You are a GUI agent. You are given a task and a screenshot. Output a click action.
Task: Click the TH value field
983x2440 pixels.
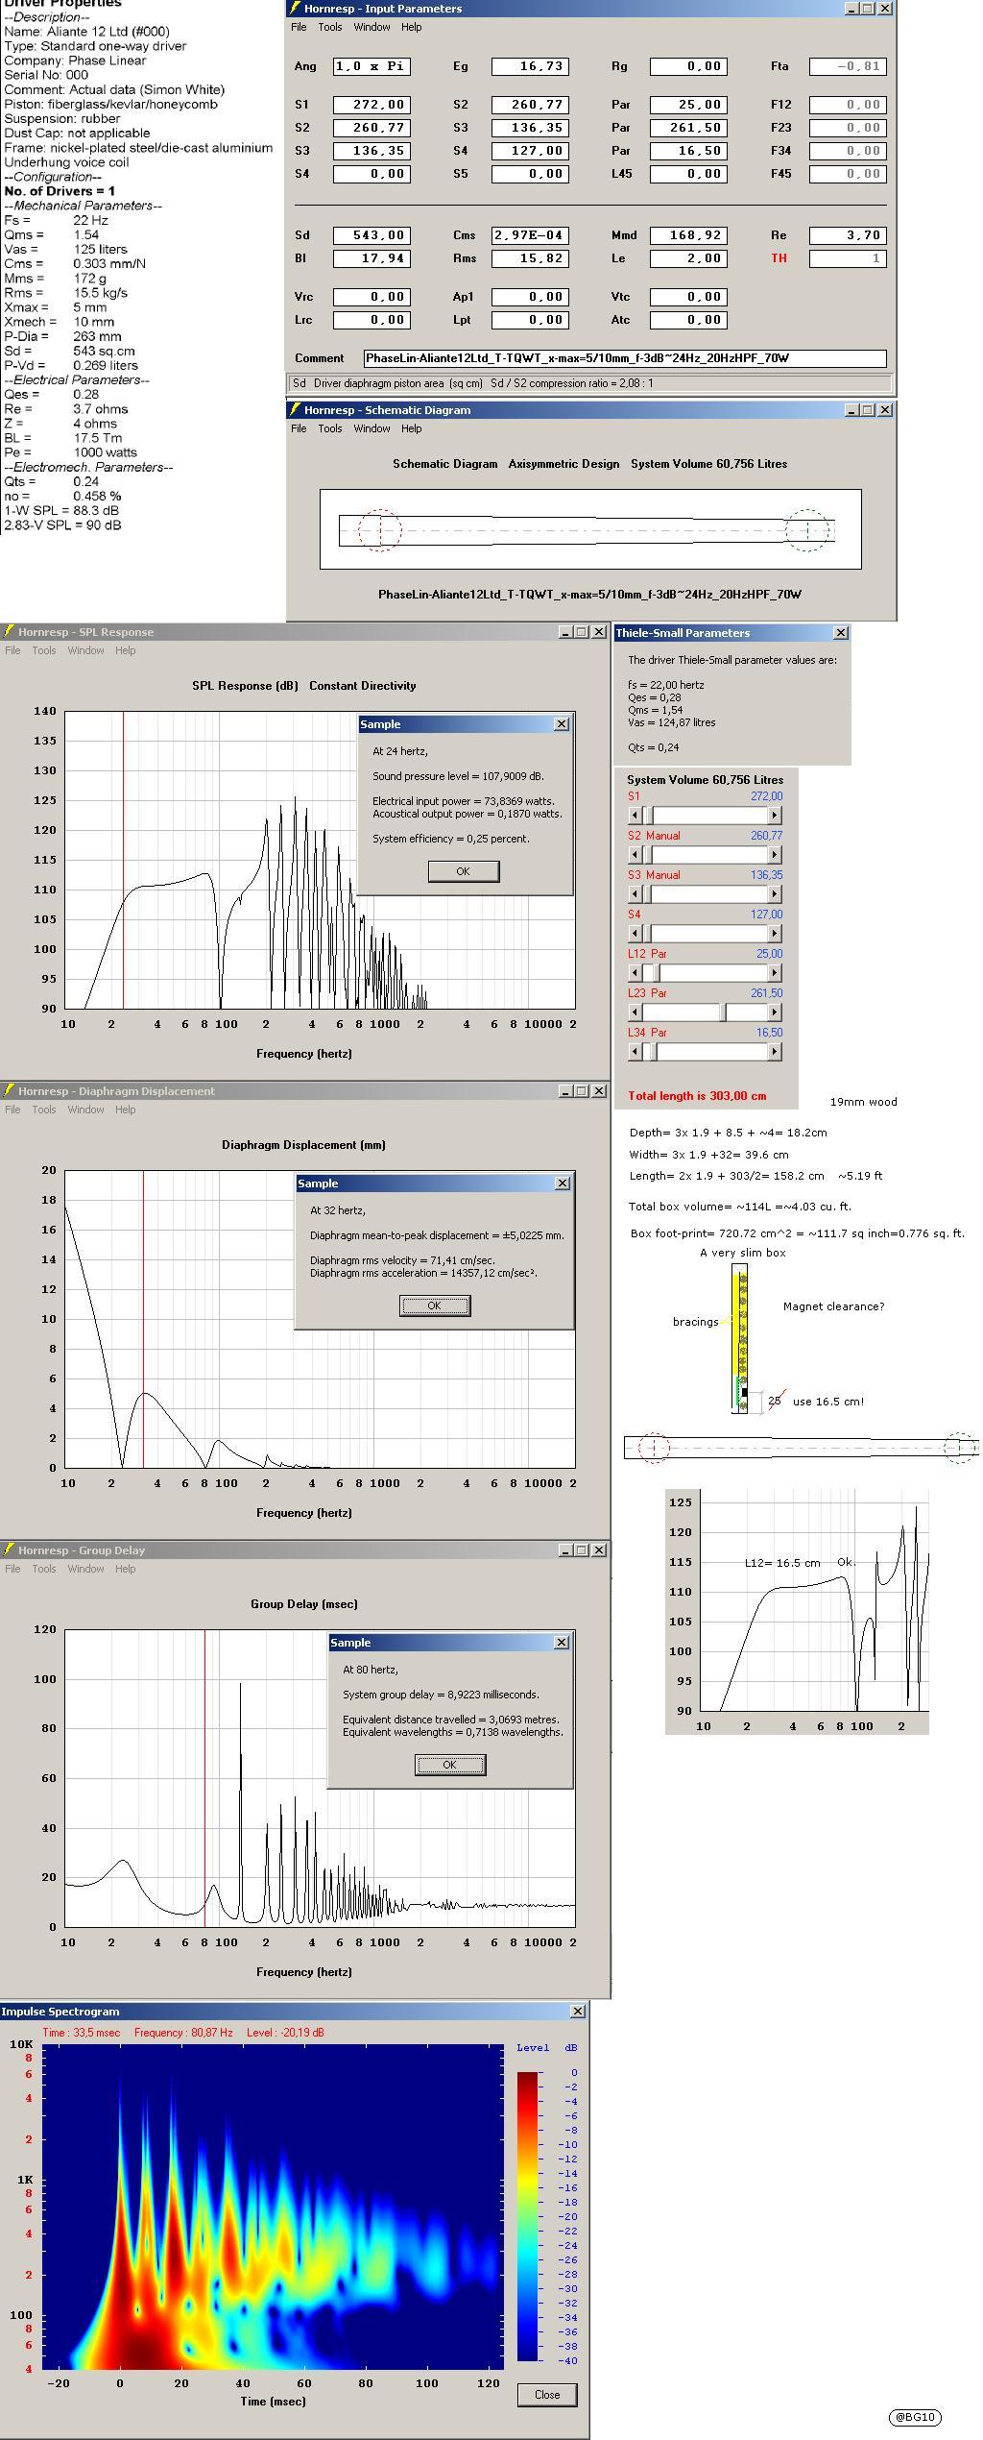click(848, 258)
